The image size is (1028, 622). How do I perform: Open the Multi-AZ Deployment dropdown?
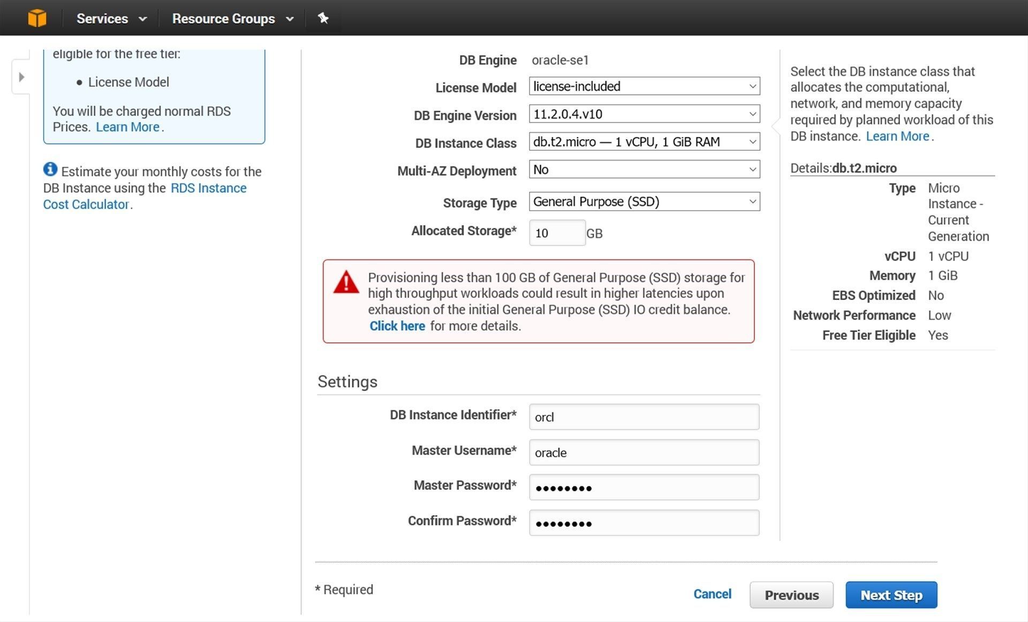pyautogui.click(x=644, y=170)
